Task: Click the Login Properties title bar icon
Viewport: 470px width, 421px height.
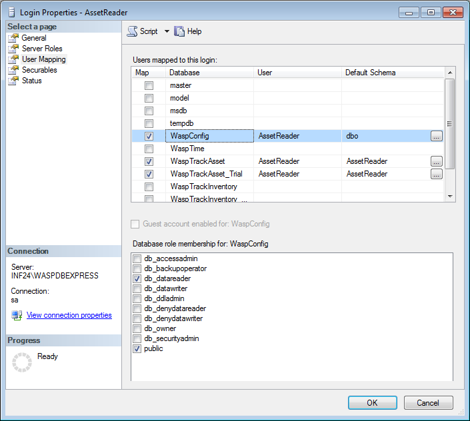Action: (x=12, y=12)
